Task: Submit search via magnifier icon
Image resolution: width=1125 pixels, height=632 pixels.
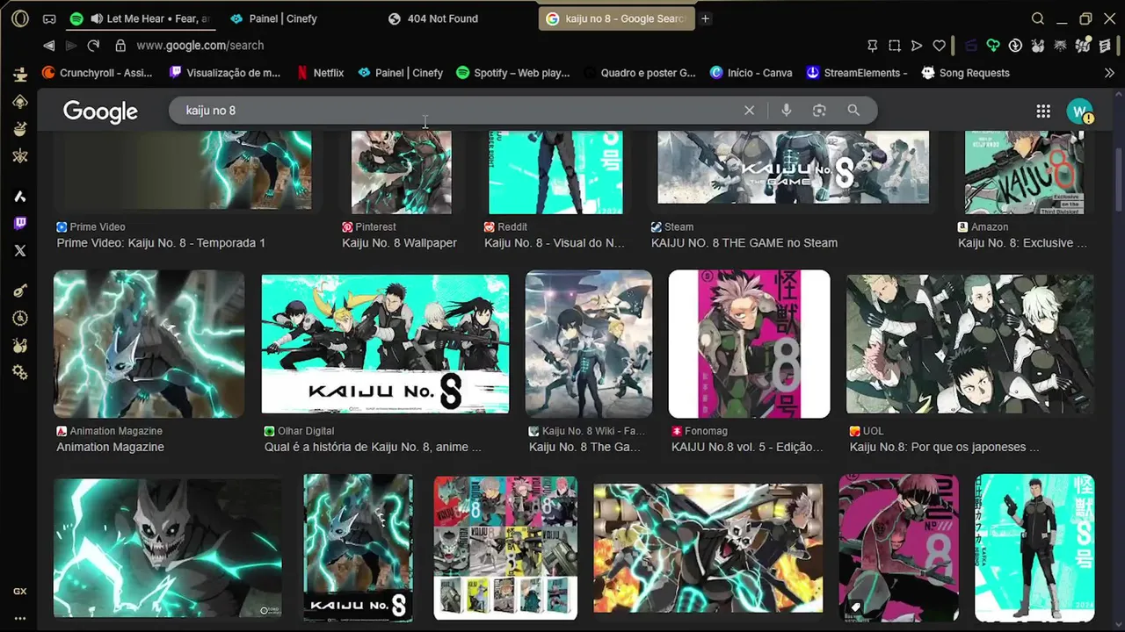Action: (x=853, y=111)
